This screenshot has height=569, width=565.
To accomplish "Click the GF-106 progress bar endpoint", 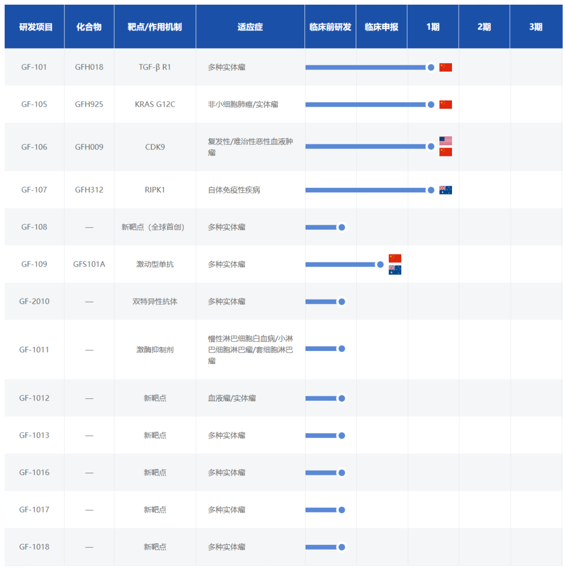I will tap(431, 146).
